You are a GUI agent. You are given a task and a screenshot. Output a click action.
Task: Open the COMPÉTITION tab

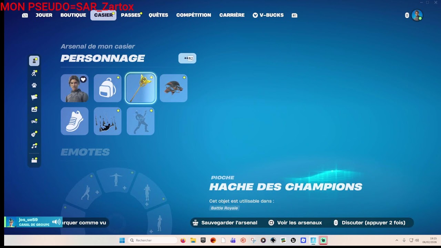click(x=194, y=15)
